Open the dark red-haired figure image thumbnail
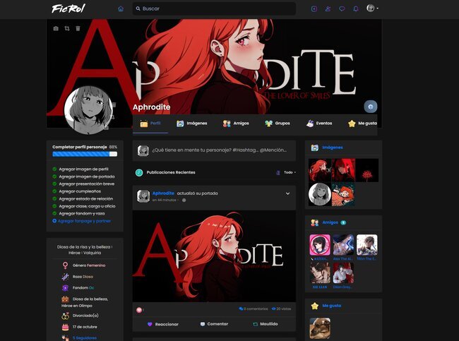 coord(343,170)
